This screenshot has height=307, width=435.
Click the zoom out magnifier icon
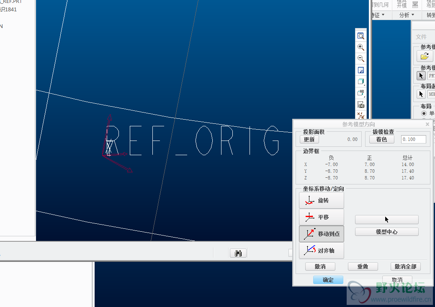[360, 59]
